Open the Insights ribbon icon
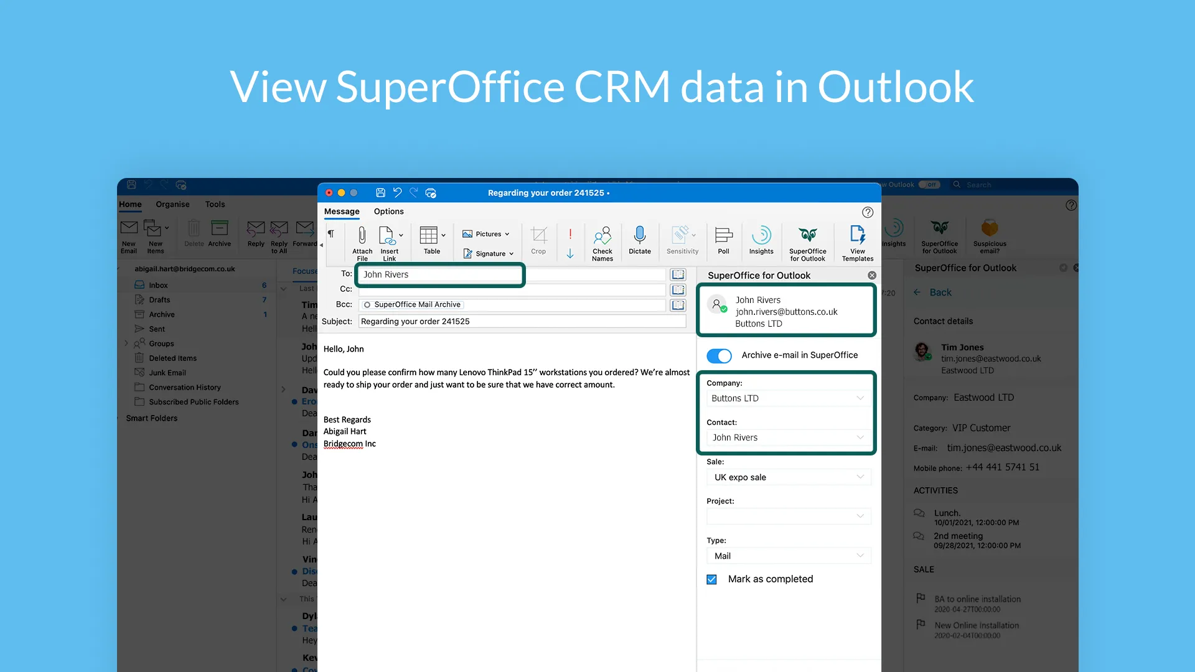 [761, 236]
